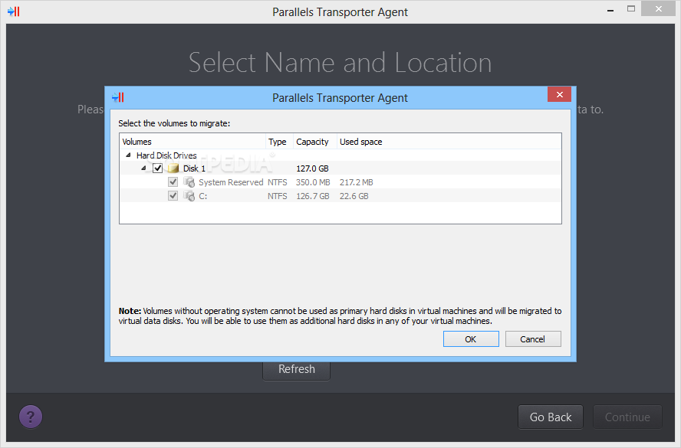Collapse the Disk 1 tree node

(x=143, y=168)
